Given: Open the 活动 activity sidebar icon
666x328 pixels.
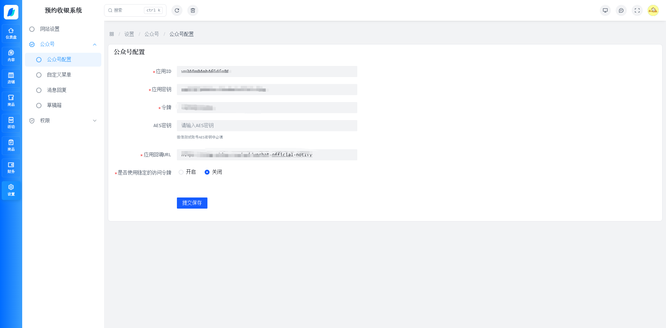Looking at the screenshot, I should click(11, 123).
